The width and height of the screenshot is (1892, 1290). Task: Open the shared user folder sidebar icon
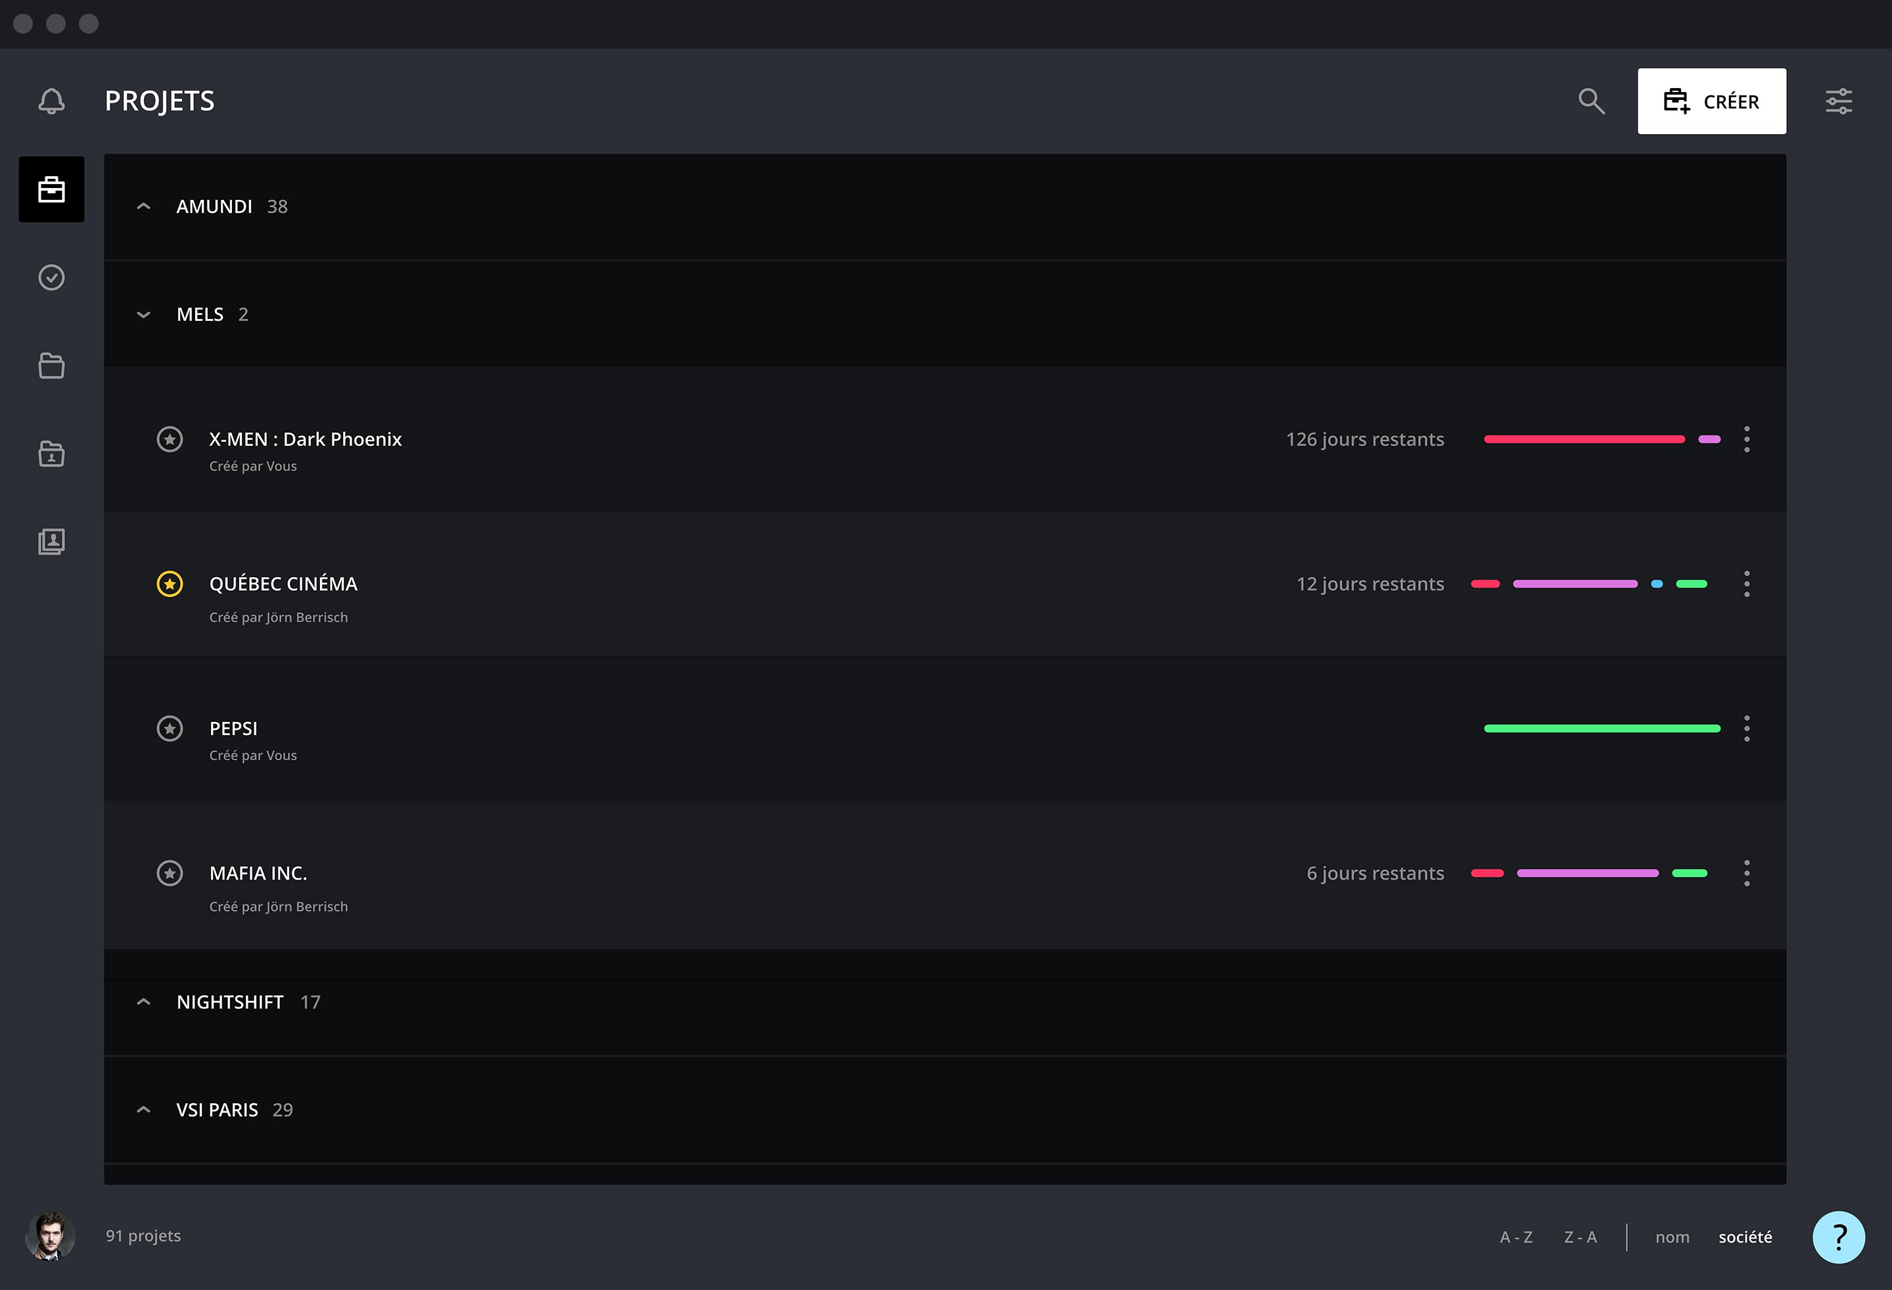coord(51,454)
